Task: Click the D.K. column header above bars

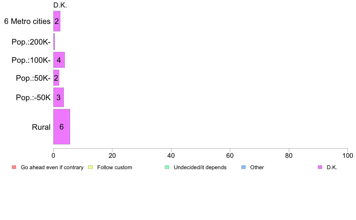Action: click(60, 5)
